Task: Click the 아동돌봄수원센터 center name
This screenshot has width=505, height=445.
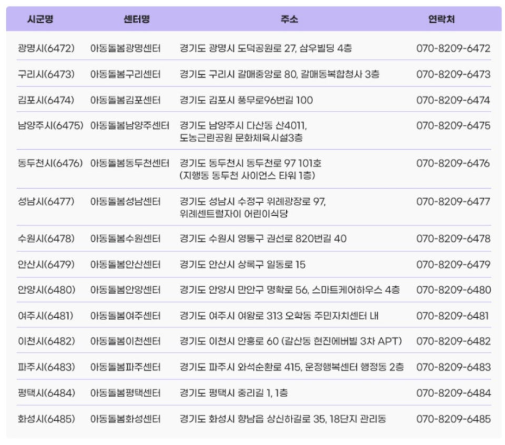Action: 126,238
